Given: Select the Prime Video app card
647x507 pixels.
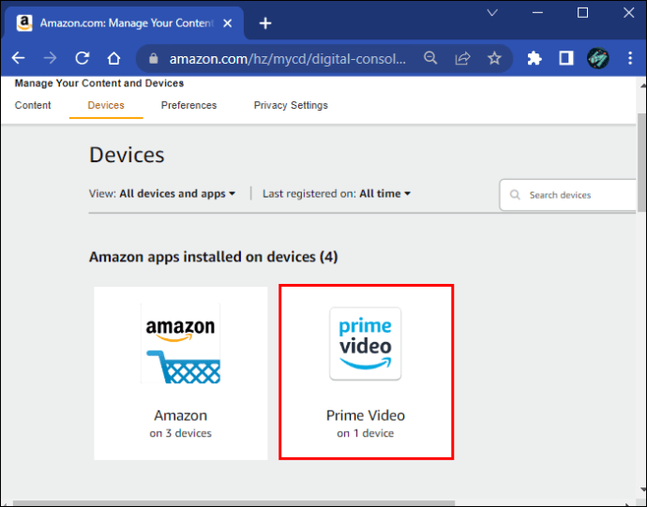Looking at the screenshot, I should click(x=366, y=372).
